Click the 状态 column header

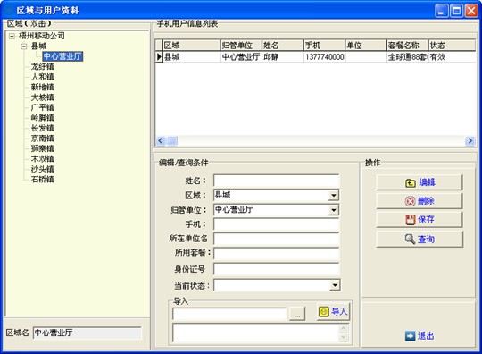tap(452, 46)
